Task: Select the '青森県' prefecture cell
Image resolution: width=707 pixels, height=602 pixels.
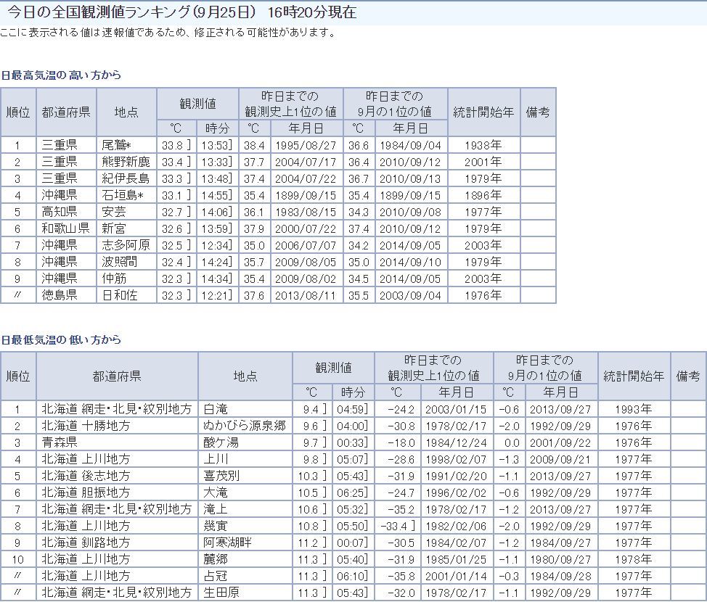Action: (x=118, y=442)
